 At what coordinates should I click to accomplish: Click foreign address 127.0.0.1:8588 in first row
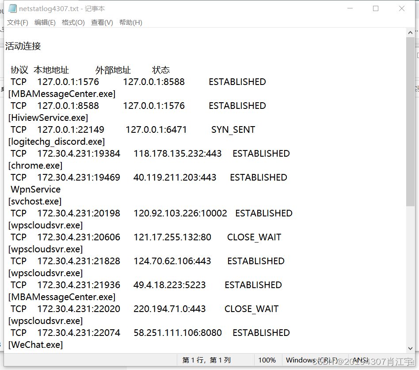[x=154, y=82]
